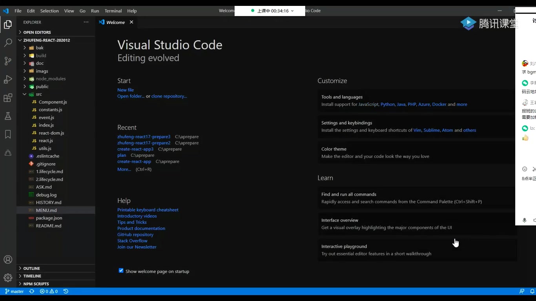Screen dimensions: 536x301
Task: Open the GitHub repository link
Action: 135,234
